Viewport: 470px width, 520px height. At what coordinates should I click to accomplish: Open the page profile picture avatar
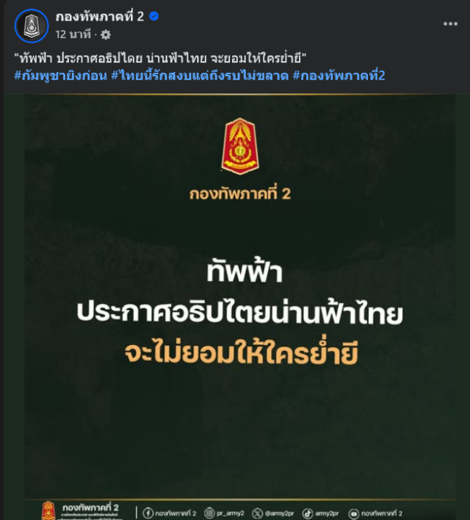32,26
